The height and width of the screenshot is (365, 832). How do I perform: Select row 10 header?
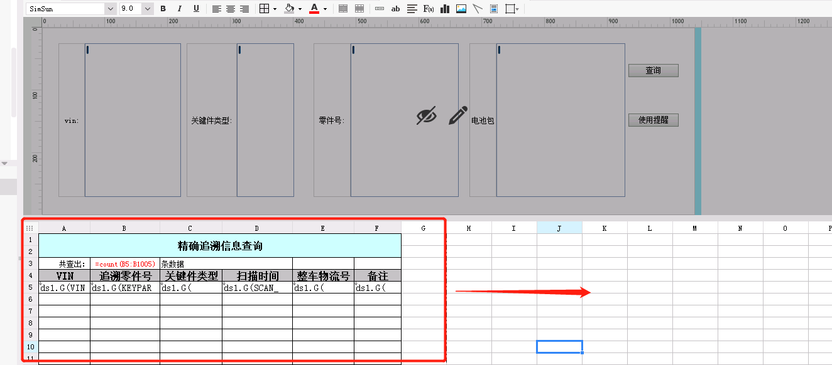coord(30,347)
